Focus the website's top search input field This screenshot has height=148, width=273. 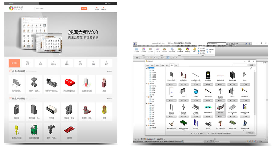click(58, 8)
